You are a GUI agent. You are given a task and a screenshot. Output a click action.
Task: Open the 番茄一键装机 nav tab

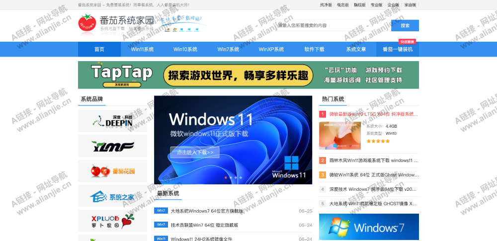coord(398,49)
